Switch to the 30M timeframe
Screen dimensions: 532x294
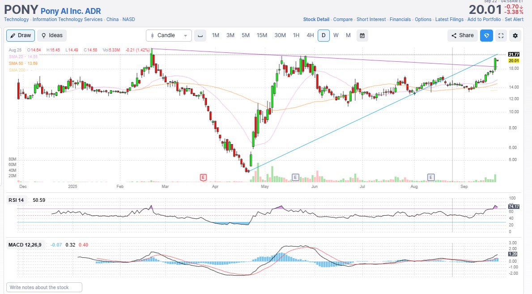tap(280, 35)
